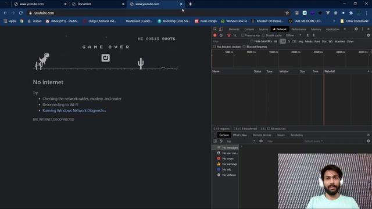This screenshot has width=372, height=209.
Task: Open Chrome three-dot menu
Action: pos(367,13)
